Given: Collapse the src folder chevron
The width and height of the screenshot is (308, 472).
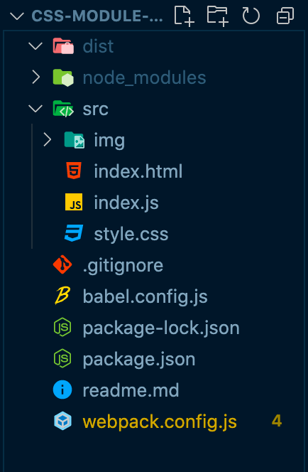Looking at the screenshot, I should coord(35,108).
